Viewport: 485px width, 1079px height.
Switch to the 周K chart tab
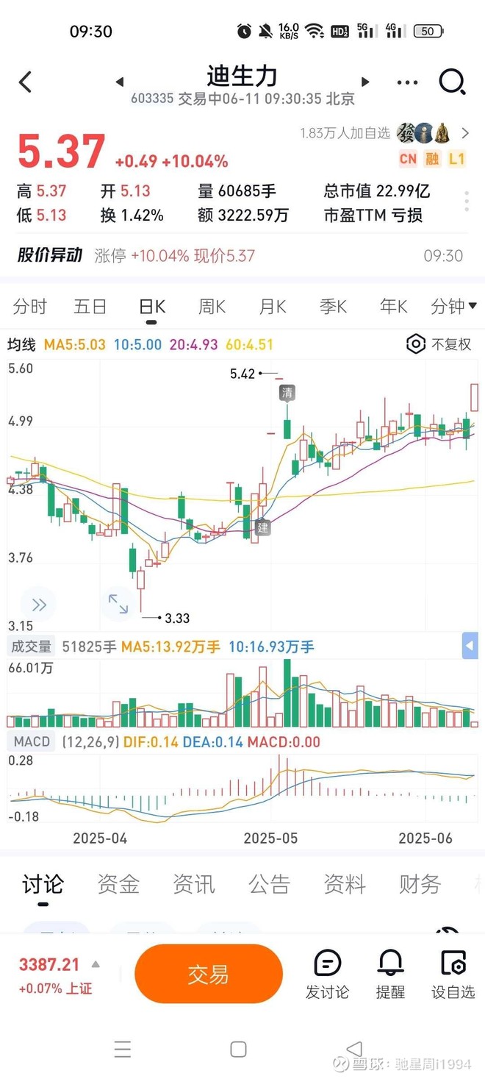click(212, 307)
